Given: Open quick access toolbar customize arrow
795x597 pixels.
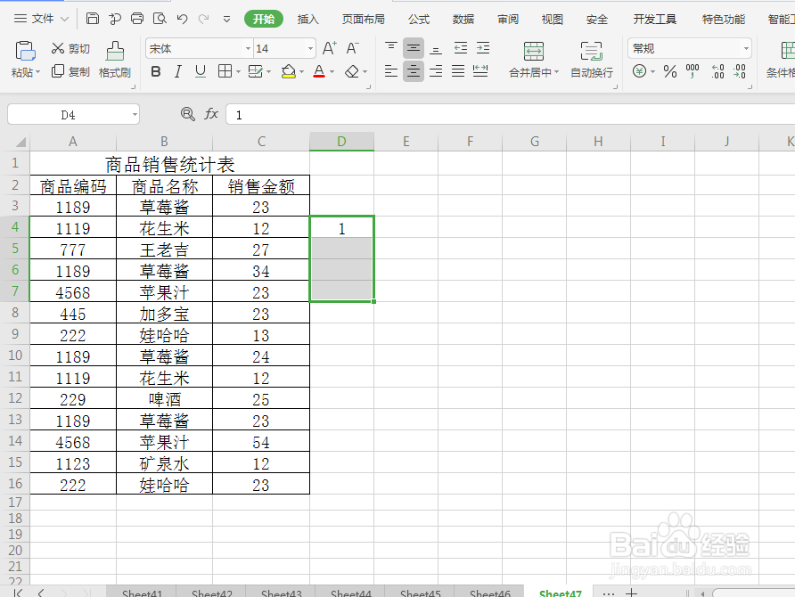Looking at the screenshot, I should coord(226,20).
